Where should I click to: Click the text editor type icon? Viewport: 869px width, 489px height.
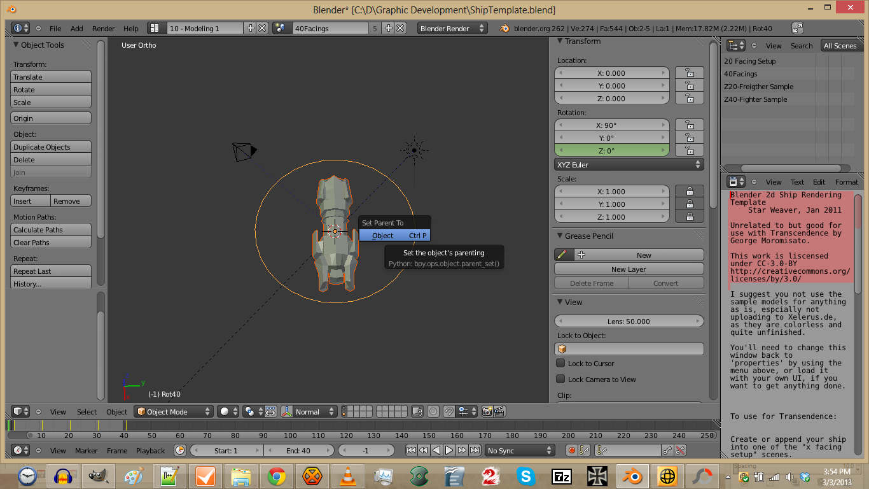[x=736, y=181]
